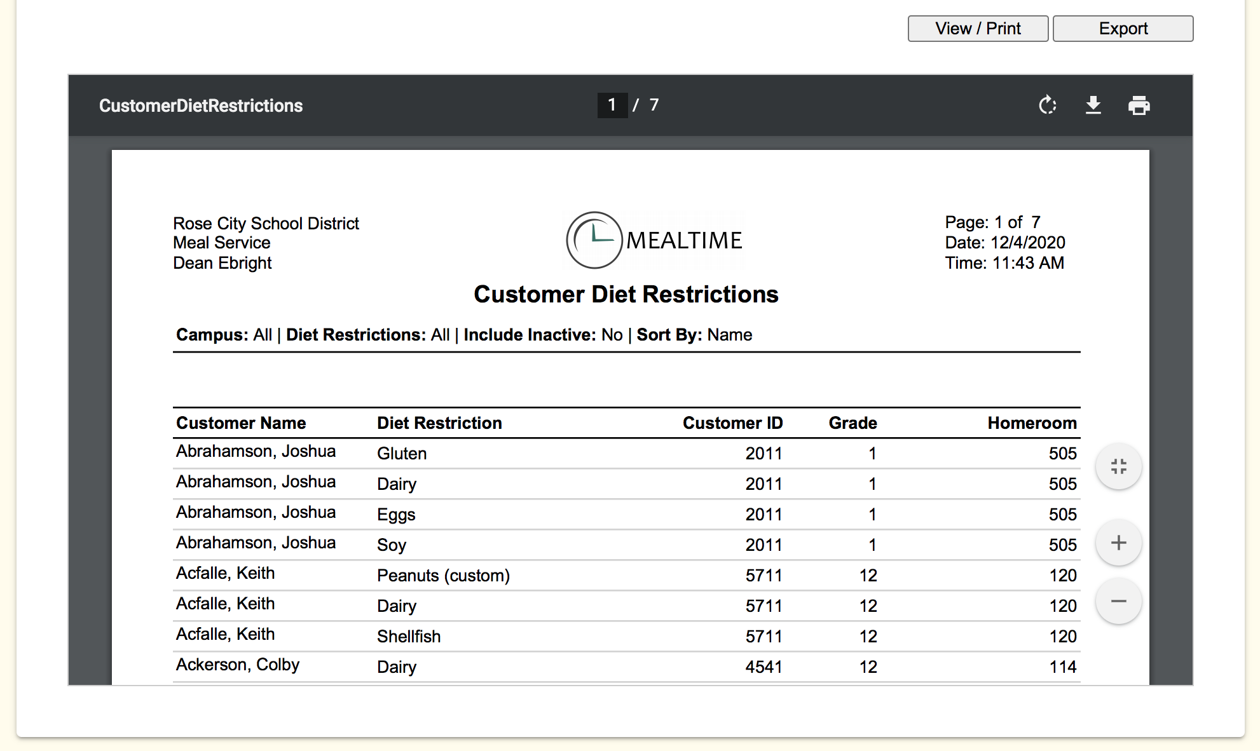
Task: Select the Peanuts (custom) restriction entry
Action: pos(443,576)
